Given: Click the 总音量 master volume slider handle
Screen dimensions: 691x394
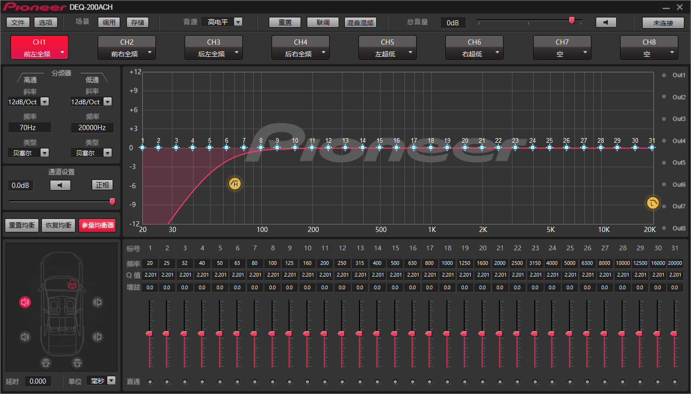Looking at the screenshot, I should [572, 20].
